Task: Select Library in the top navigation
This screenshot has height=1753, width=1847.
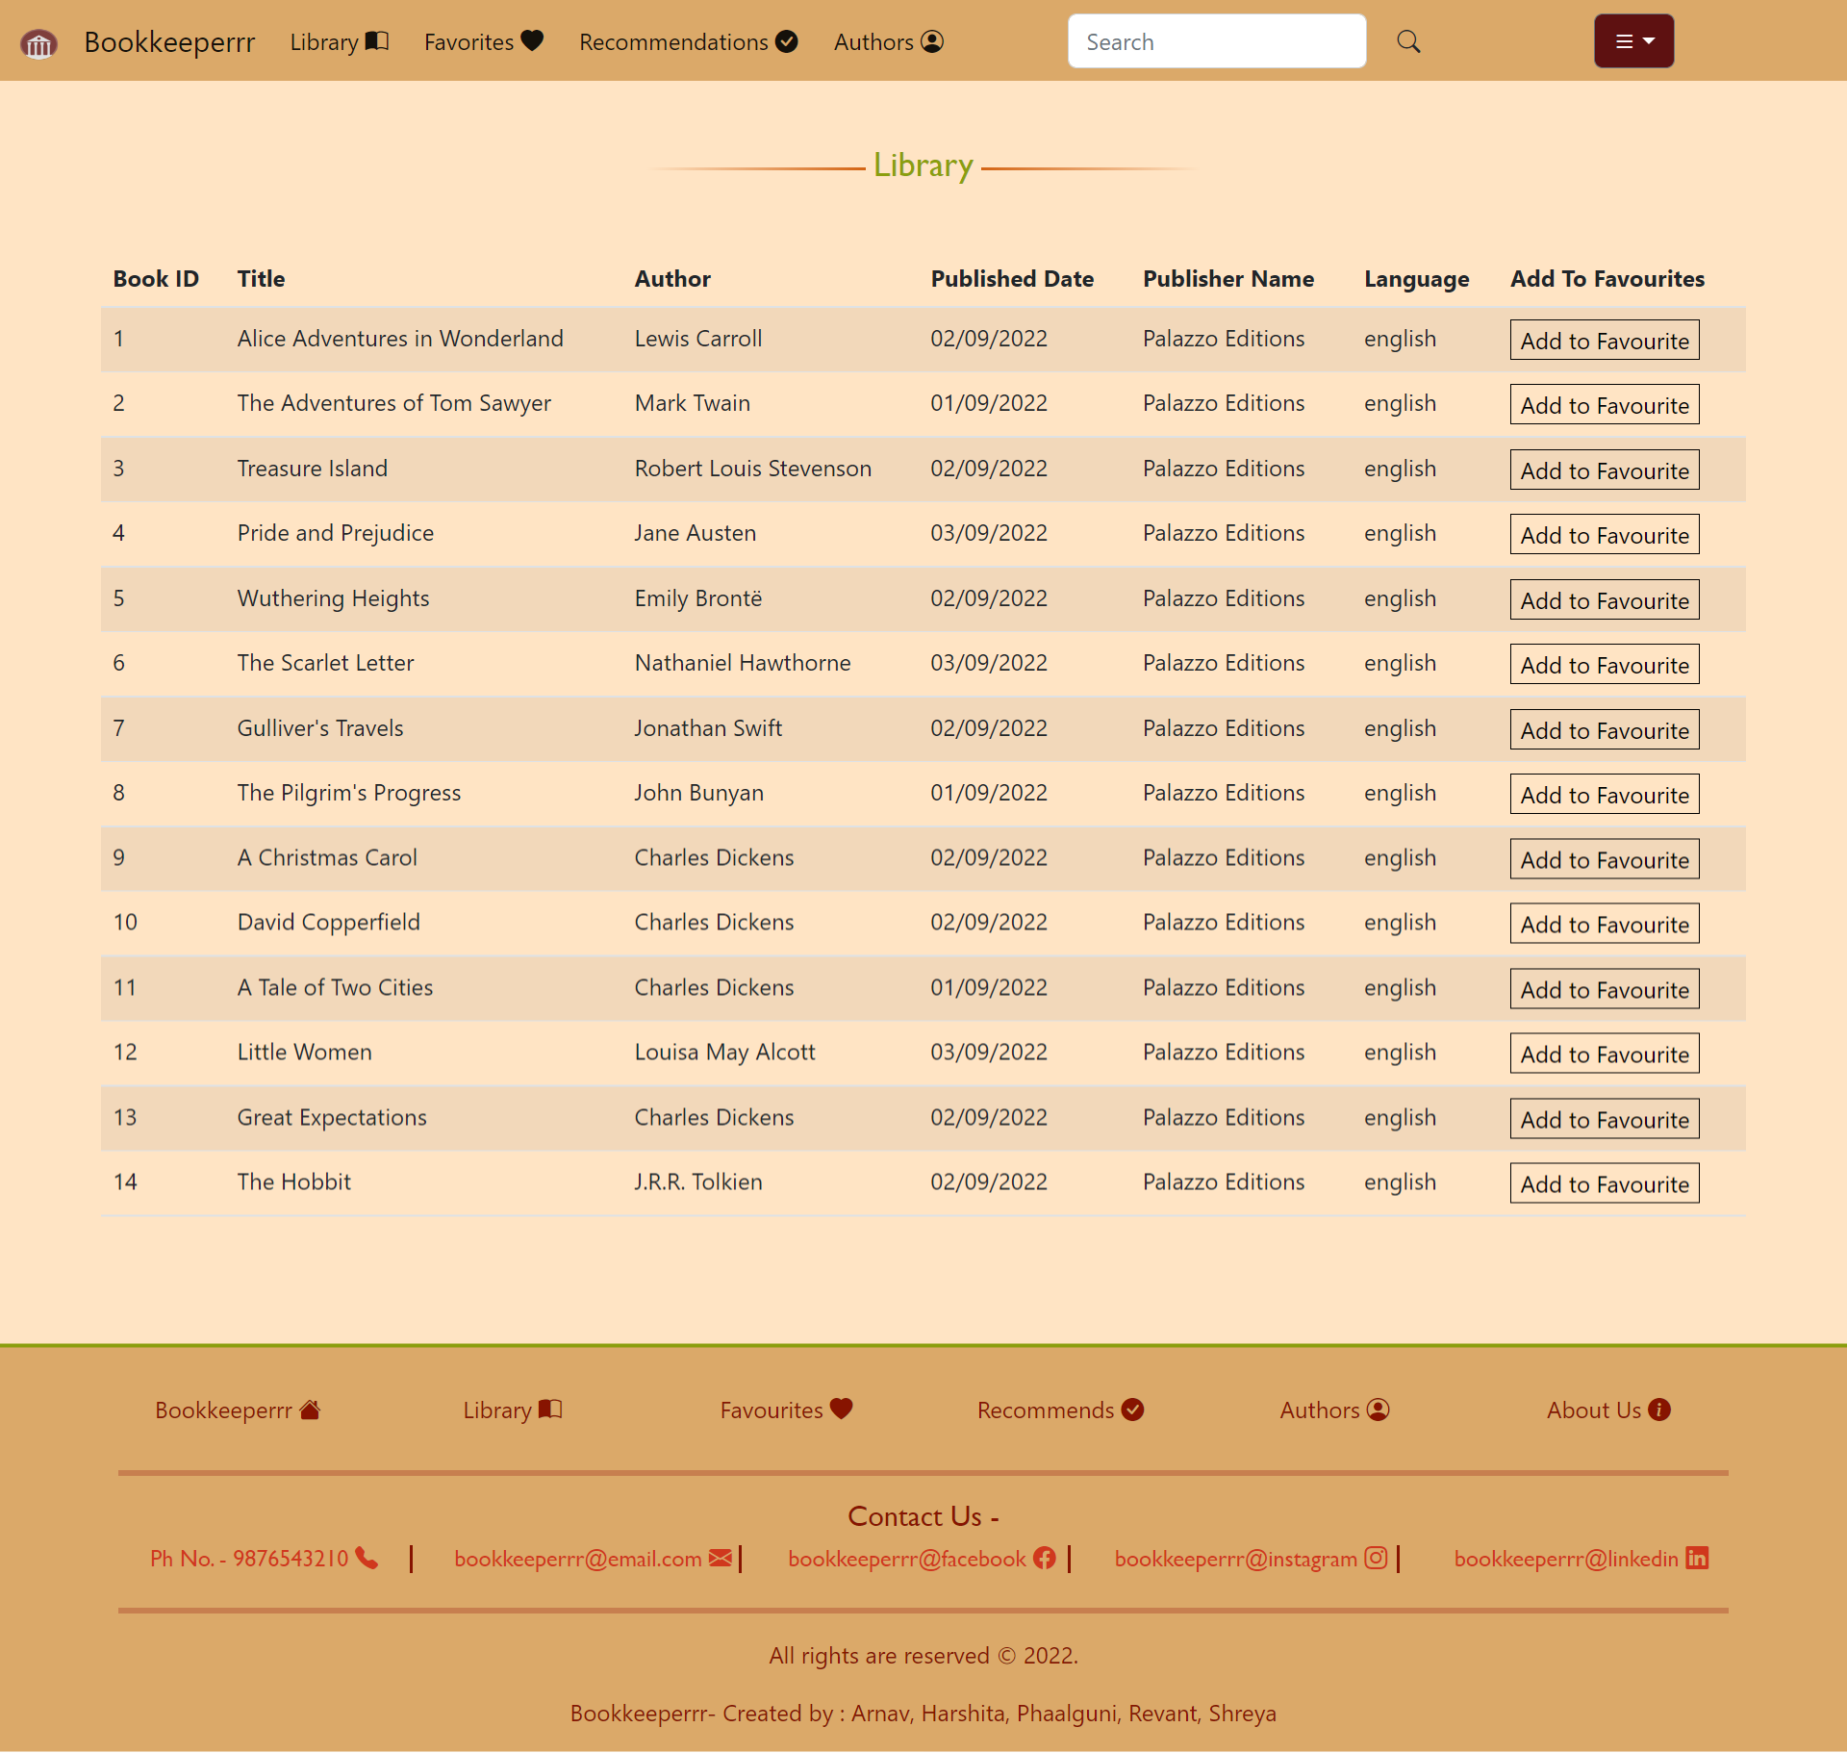Action: pyautogui.click(x=327, y=41)
